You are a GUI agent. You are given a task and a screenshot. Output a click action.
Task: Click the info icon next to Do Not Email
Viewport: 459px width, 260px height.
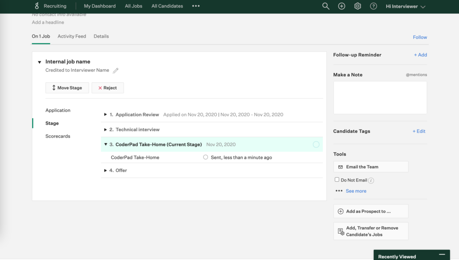tap(370, 179)
